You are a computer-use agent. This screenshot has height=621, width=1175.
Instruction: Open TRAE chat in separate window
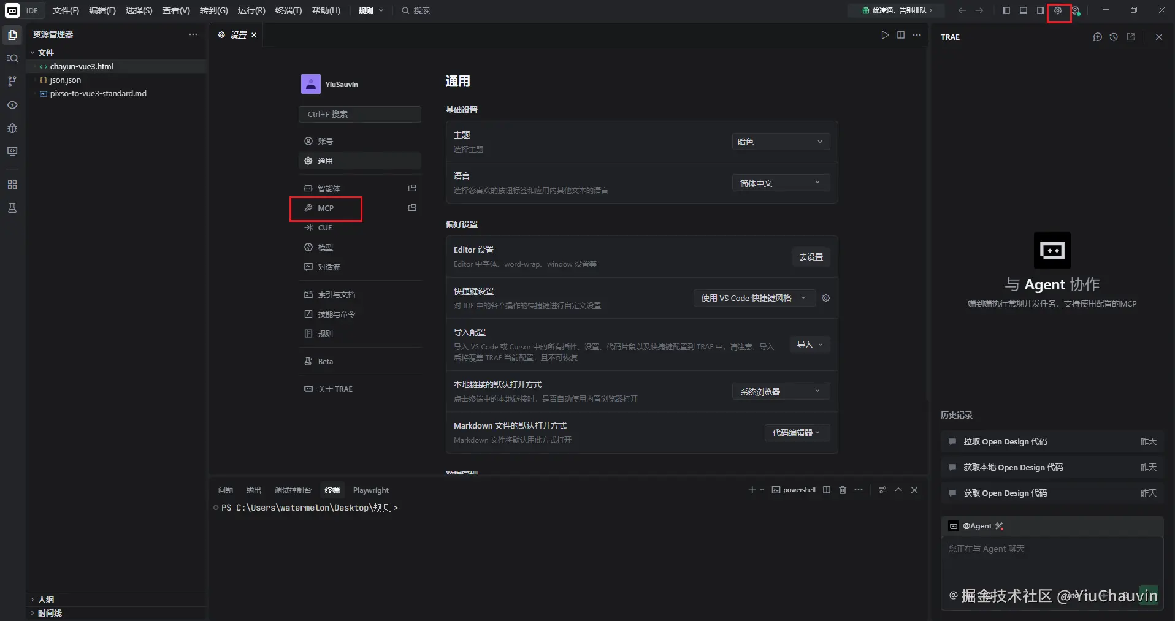pyautogui.click(x=1131, y=37)
